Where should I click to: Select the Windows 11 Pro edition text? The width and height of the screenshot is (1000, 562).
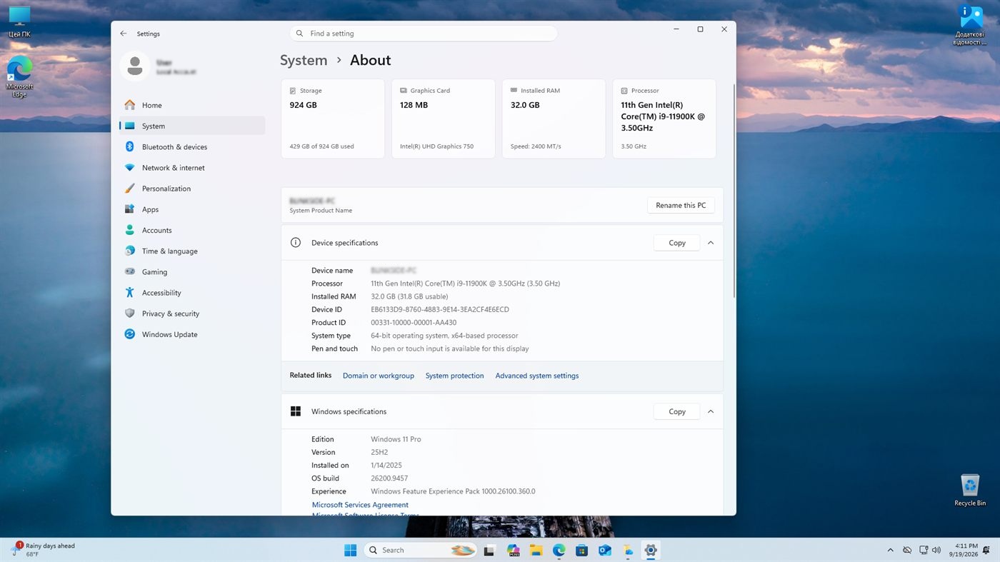click(x=396, y=439)
